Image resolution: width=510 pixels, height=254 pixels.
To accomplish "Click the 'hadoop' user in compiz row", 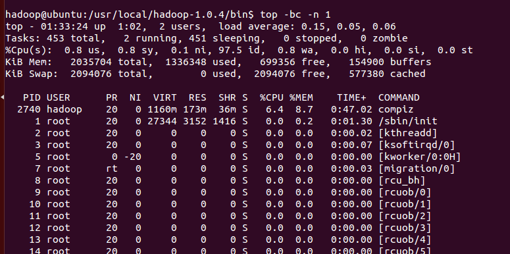I will point(64,109).
